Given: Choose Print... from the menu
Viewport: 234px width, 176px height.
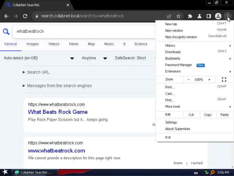Looking at the screenshot, I should tap(195, 87).
